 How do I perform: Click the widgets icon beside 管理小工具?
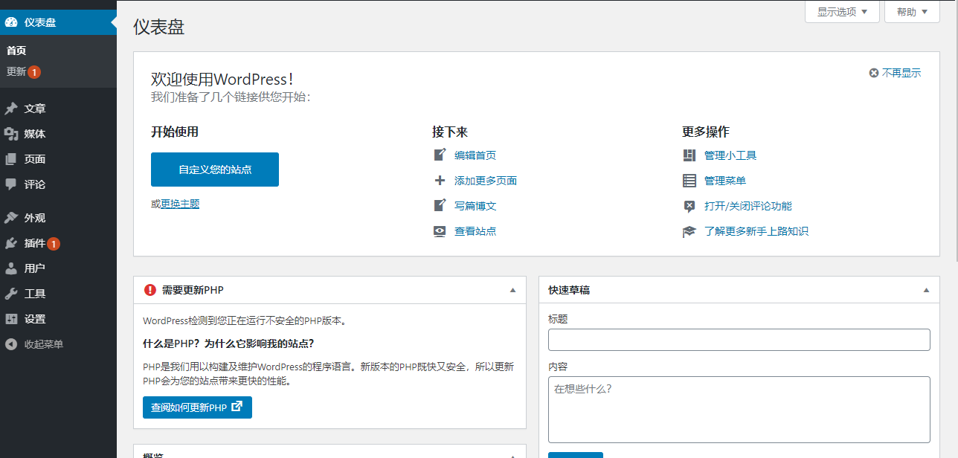689,155
